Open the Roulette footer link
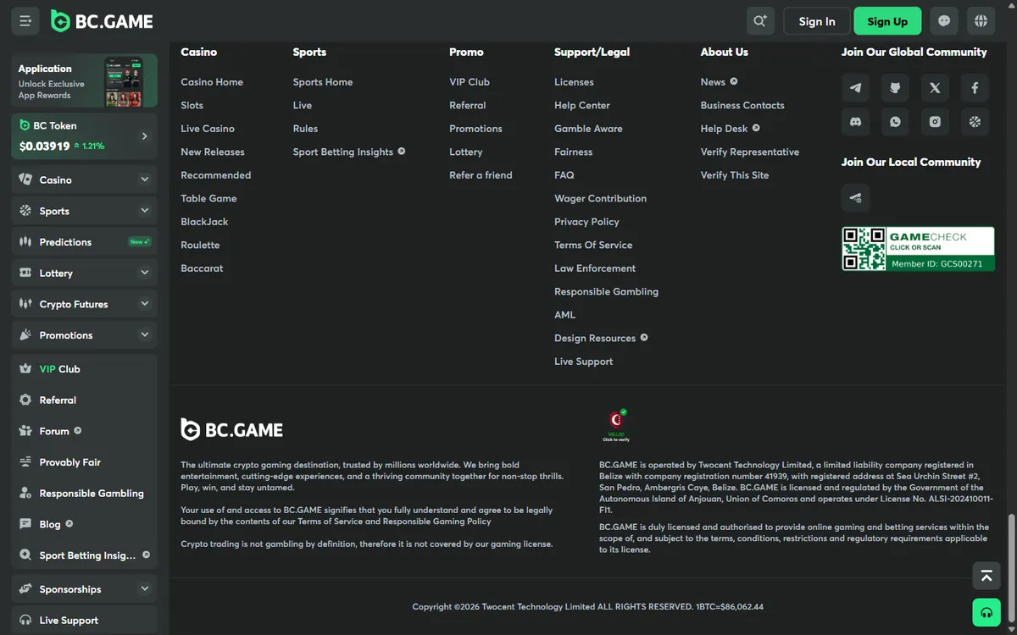The height and width of the screenshot is (635, 1017). [x=200, y=245]
